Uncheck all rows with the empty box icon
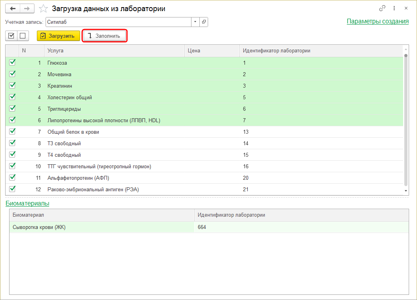Screen dimensions: 417x300 (x=22, y=36)
